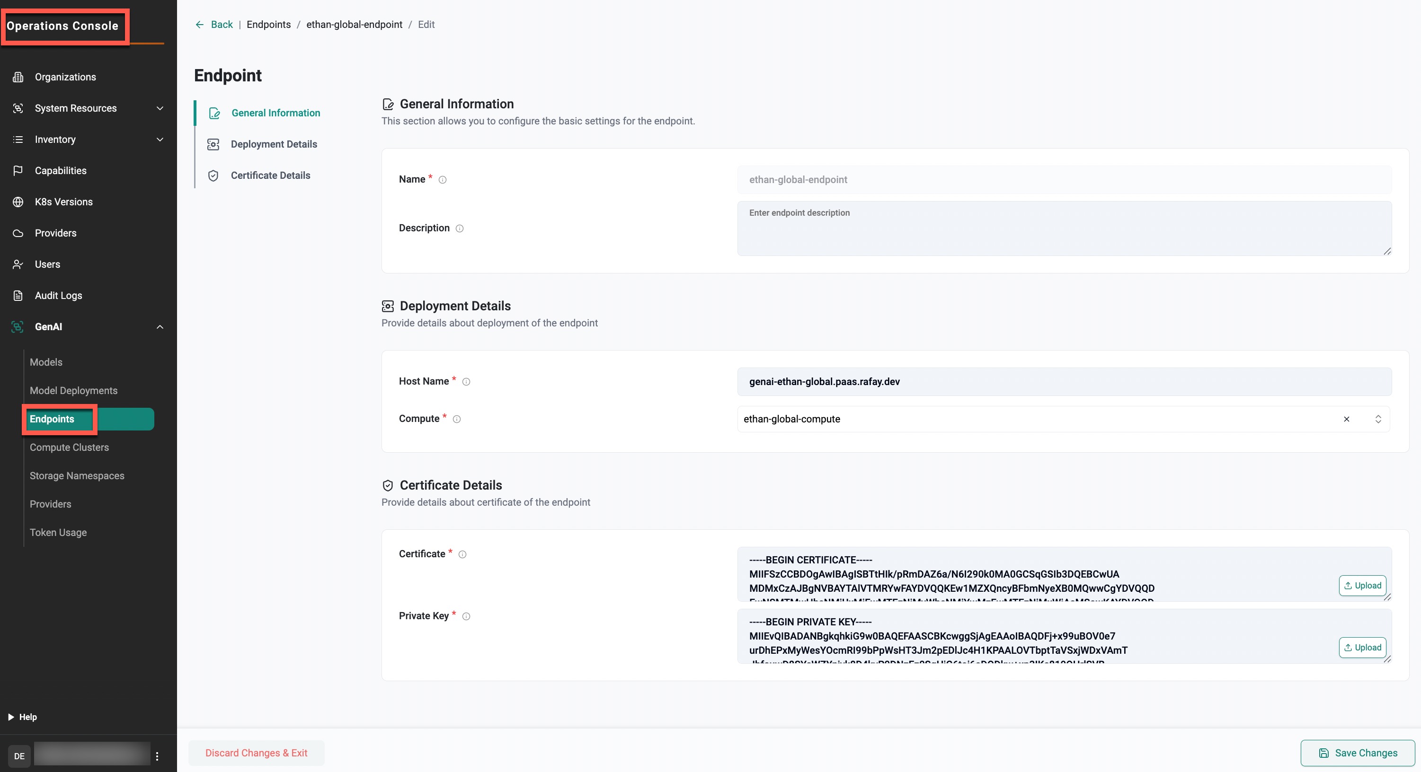Click the Host Name info icon

tap(466, 382)
